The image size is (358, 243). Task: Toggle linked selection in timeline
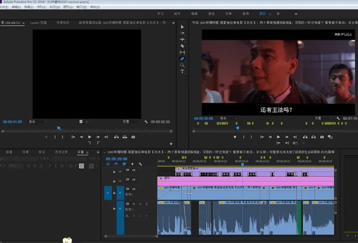pos(124,164)
